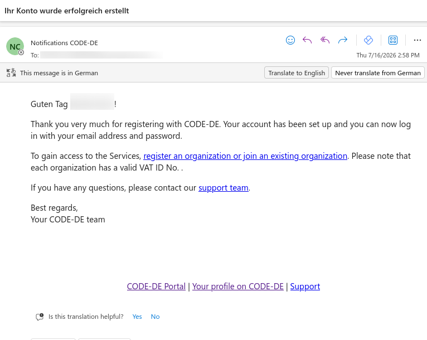
Task: Open the support team link
Action: [224, 188]
